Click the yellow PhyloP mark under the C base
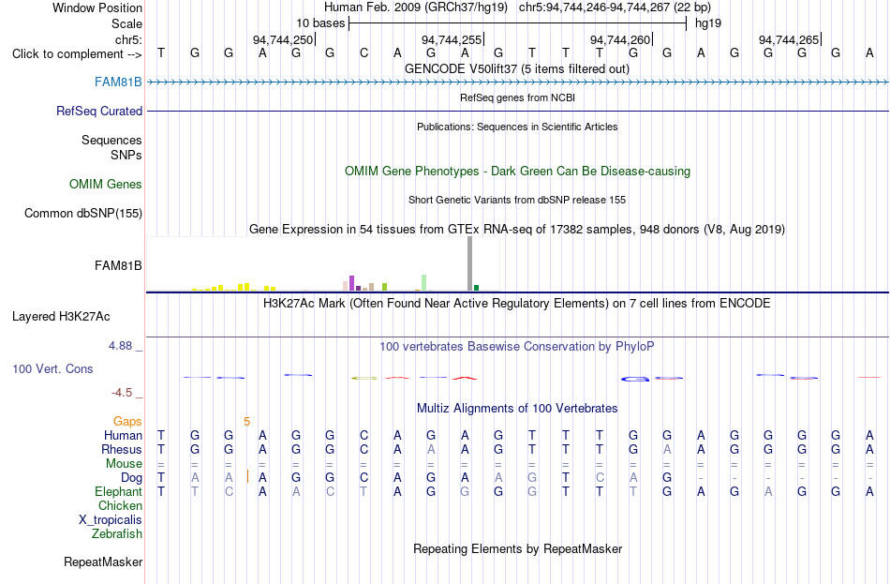Viewport: 890px width, 584px height. 363,378
